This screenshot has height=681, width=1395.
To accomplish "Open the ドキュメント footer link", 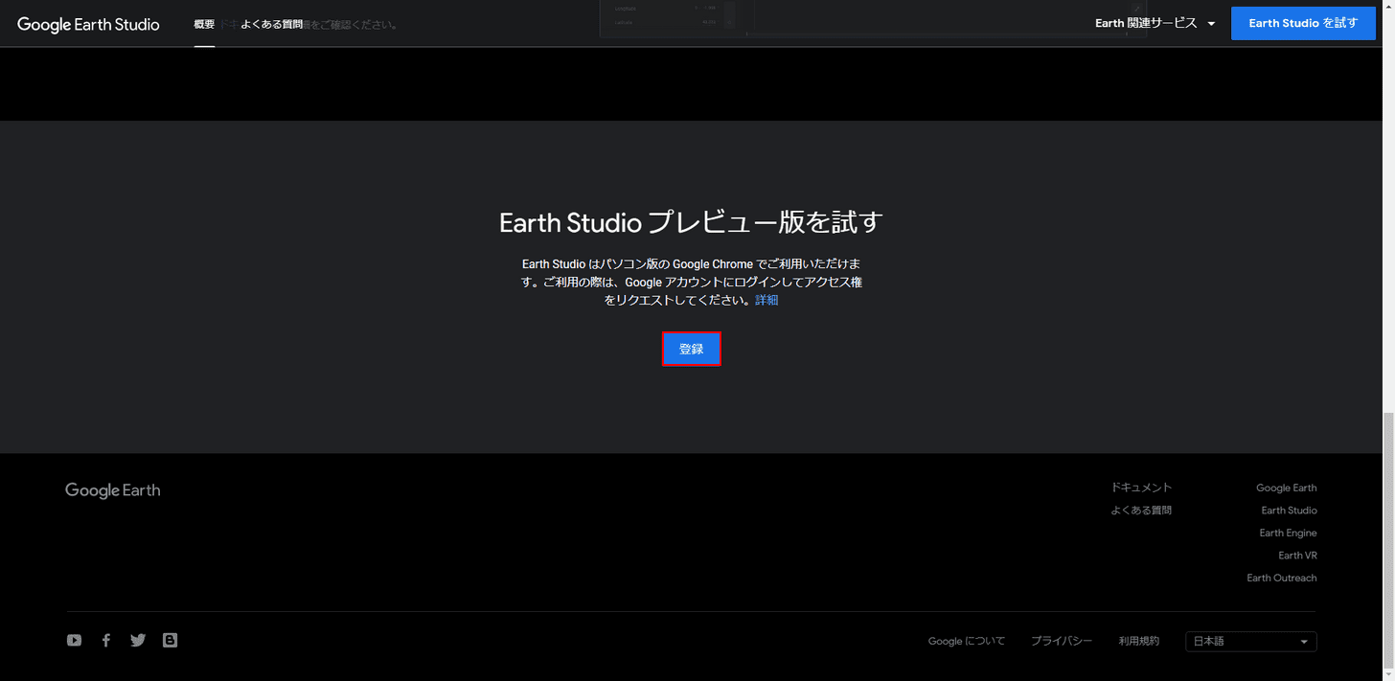I will click(1141, 488).
